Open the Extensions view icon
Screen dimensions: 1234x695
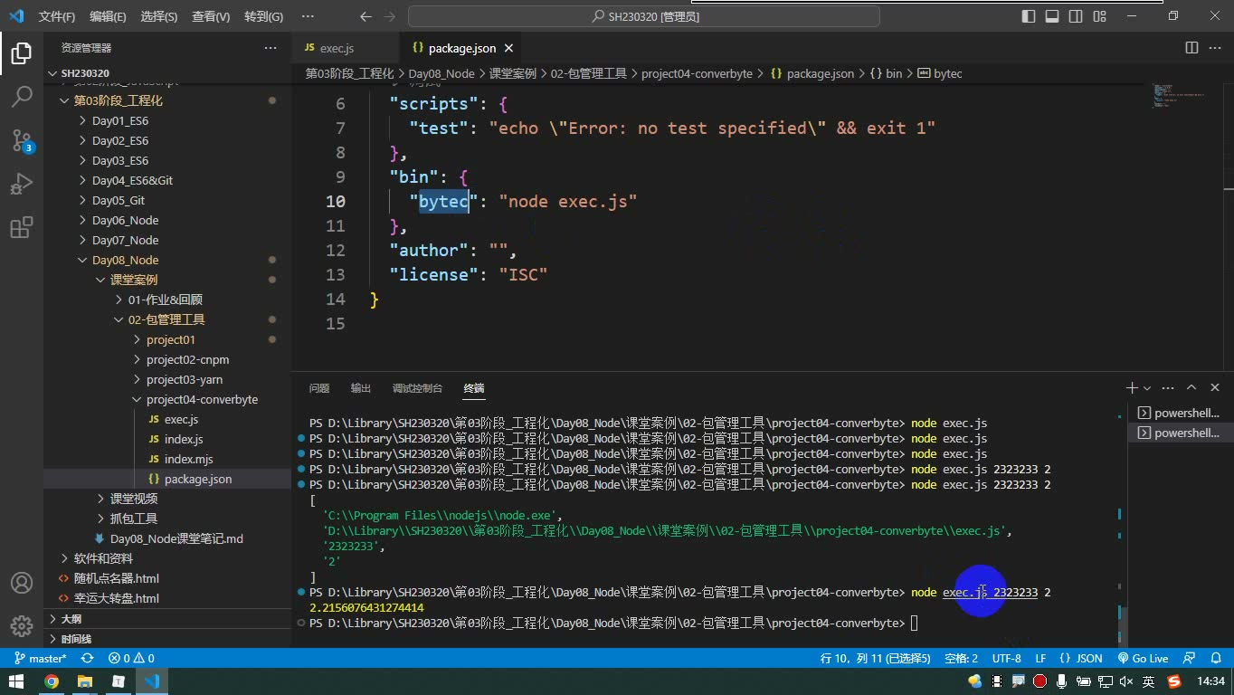[22, 227]
